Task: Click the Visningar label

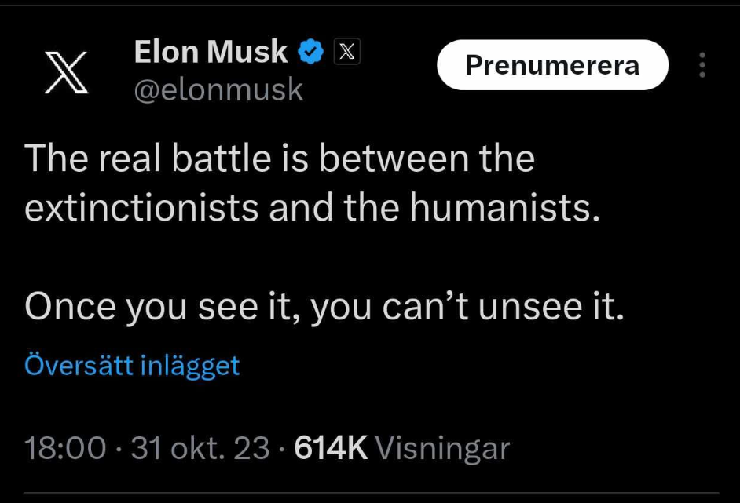Action: pyautogui.click(x=443, y=448)
